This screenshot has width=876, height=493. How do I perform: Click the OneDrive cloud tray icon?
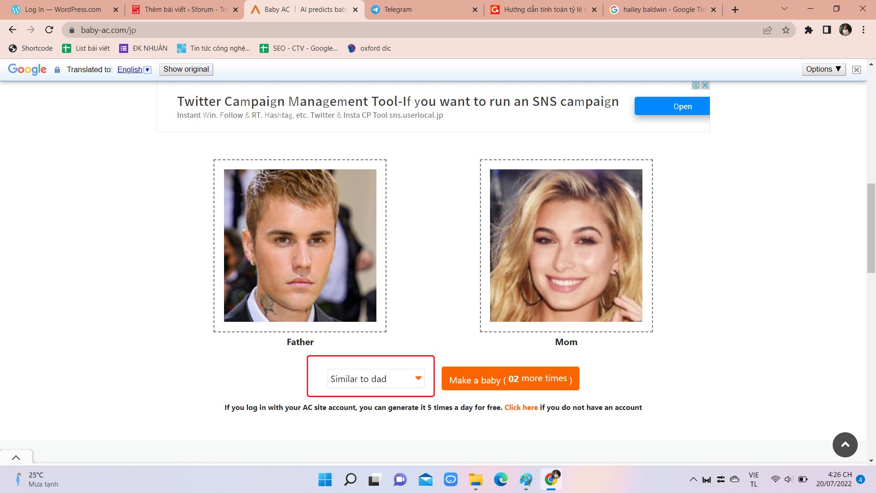pos(735,479)
